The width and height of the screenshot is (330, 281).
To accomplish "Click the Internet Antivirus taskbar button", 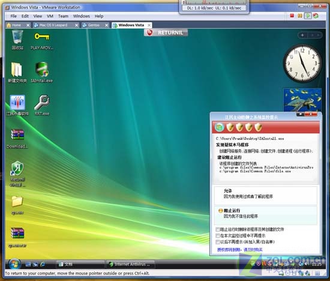I will [130, 264].
